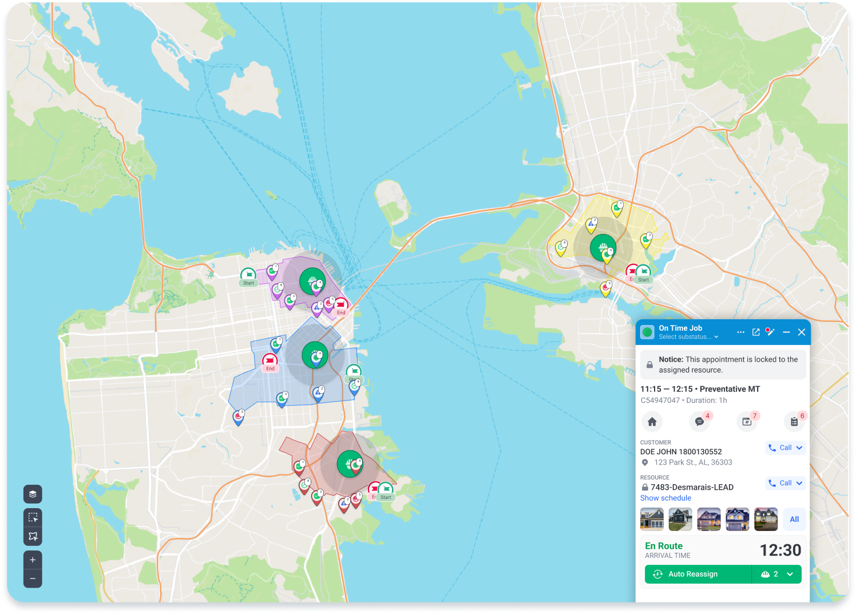Viewport: 856px width, 614px height.
Task: Select the All photos toggle
Action: pos(794,519)
